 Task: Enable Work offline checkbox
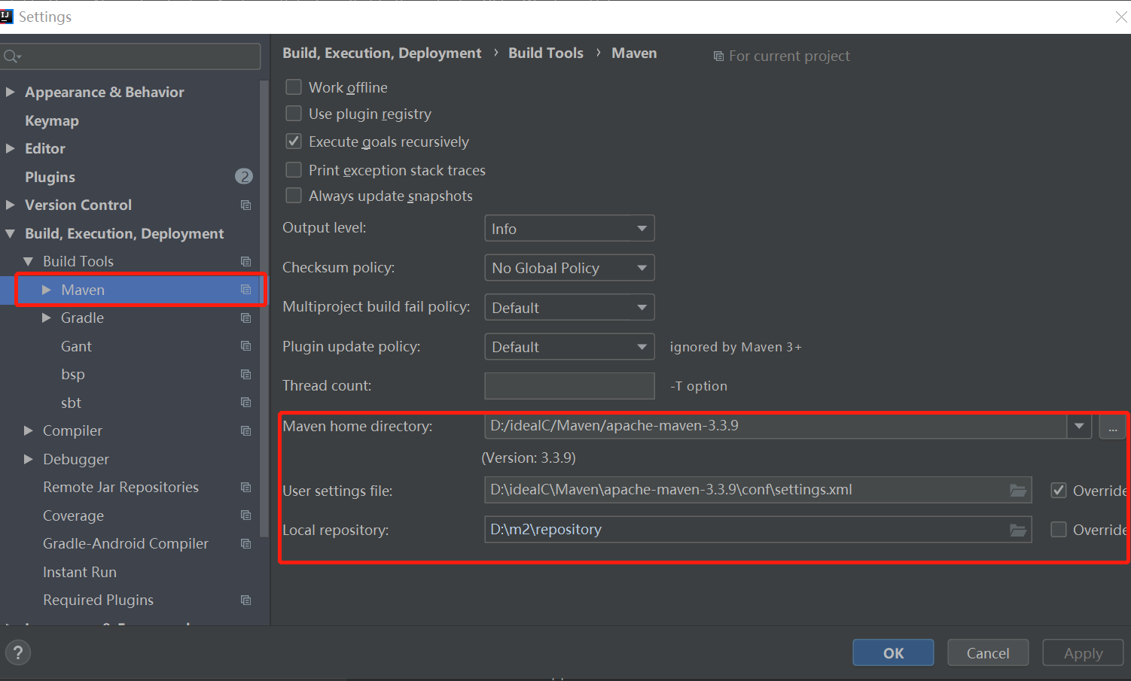[294, 87]
